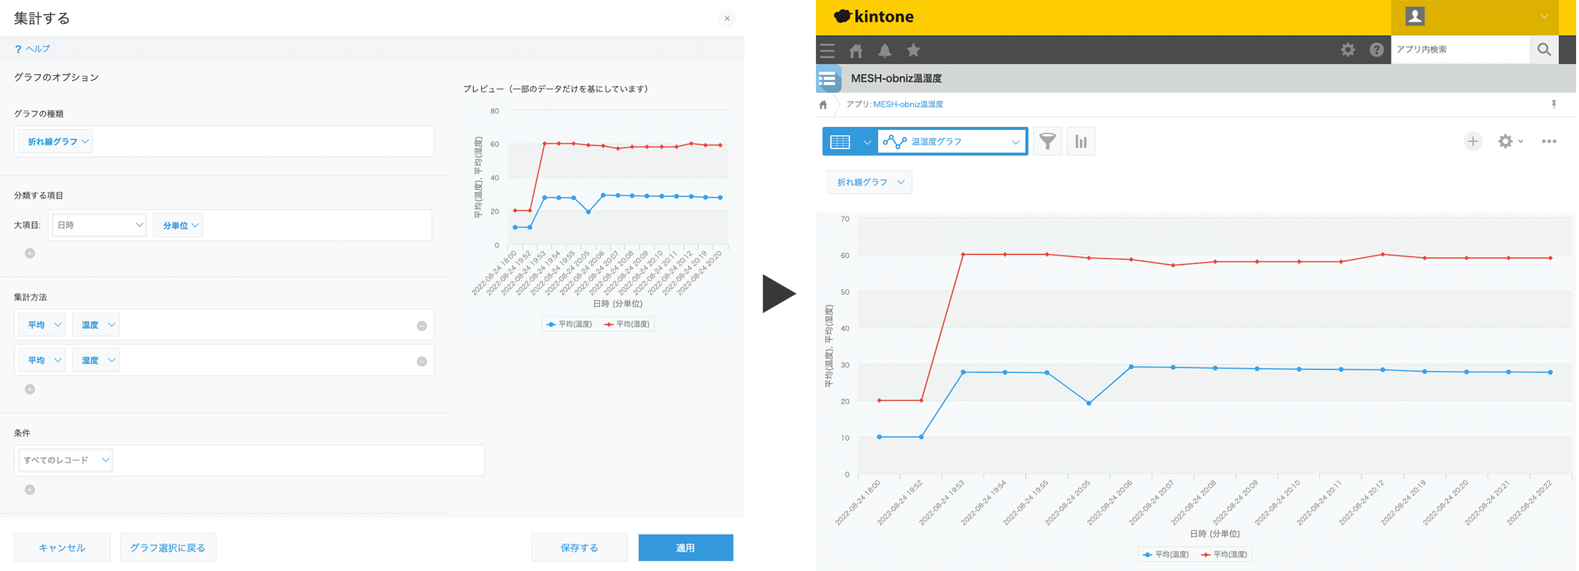
Task: Open the kintone home icon
Action: pyautogui.click(x=856, y=50)
